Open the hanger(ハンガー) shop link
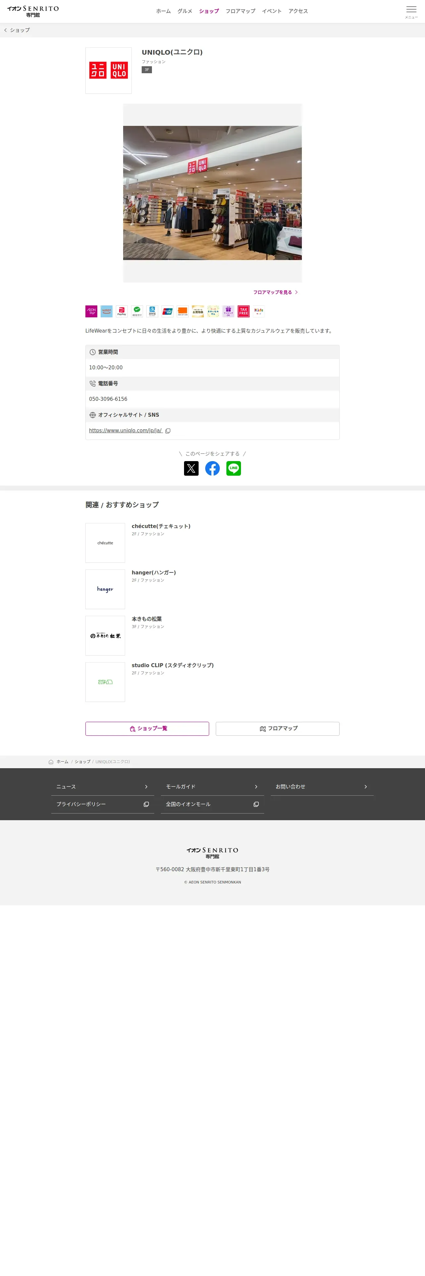 tap(154, 573)
